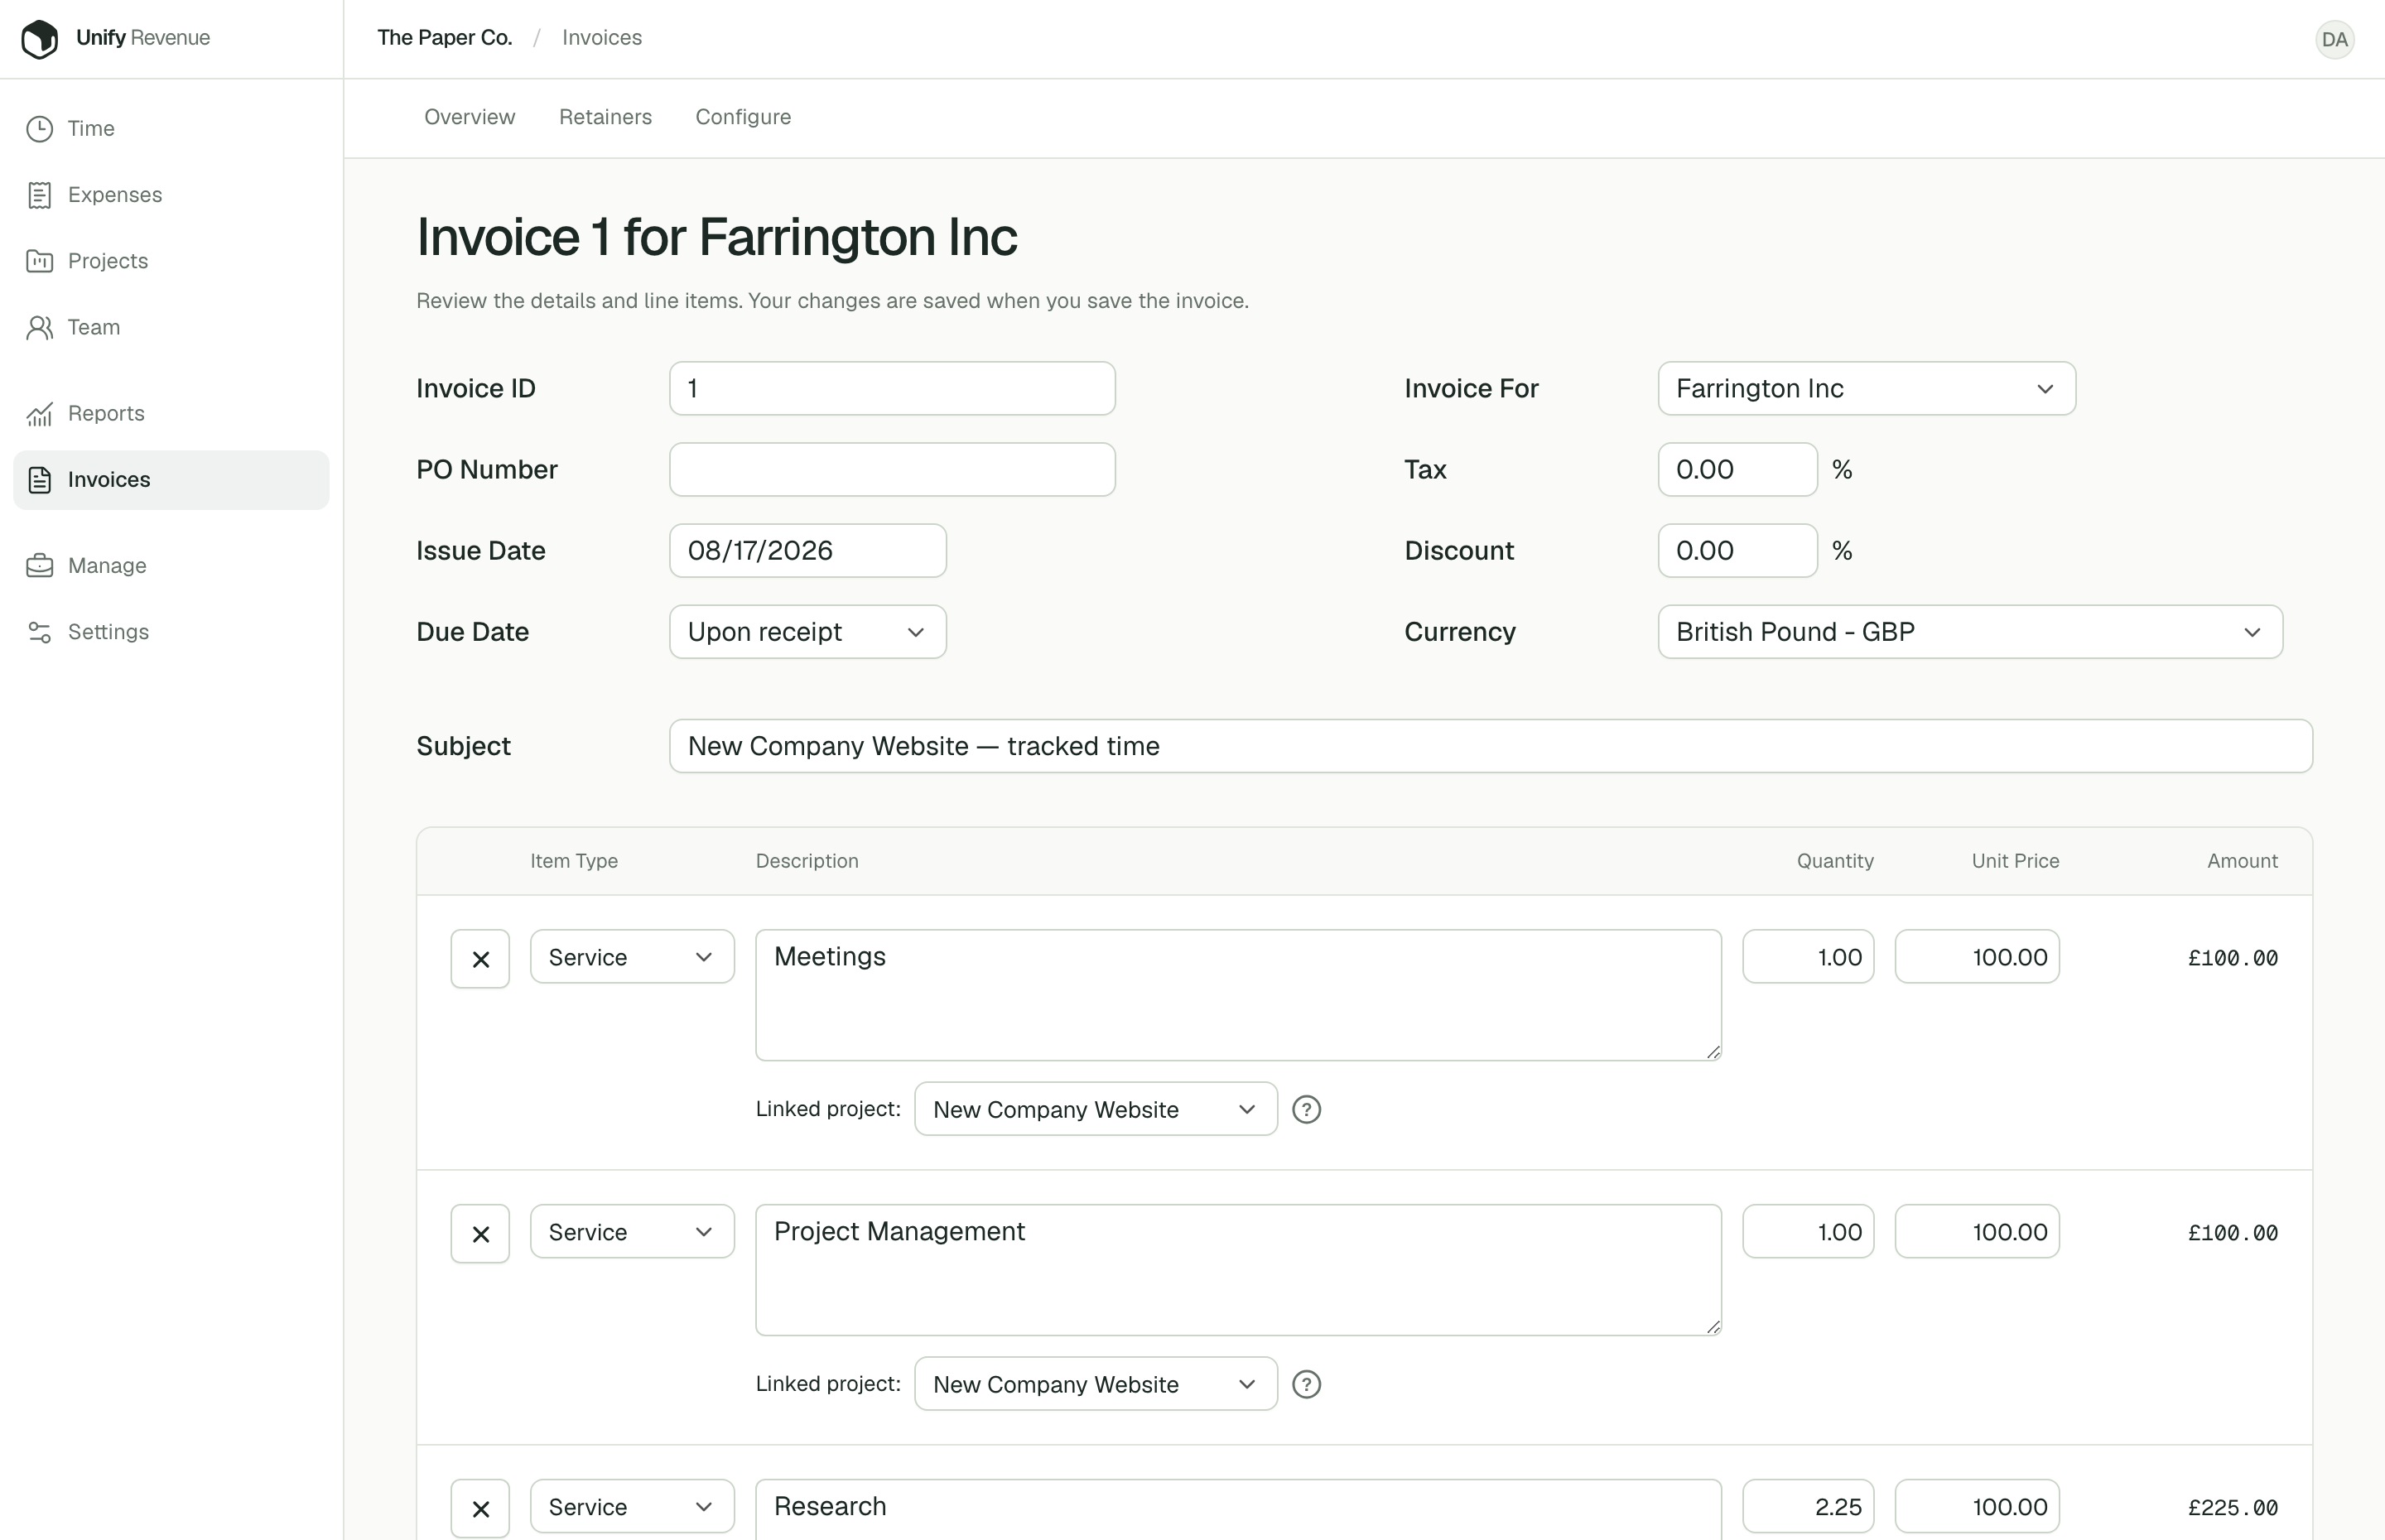Edit the Discount percentage field
Viewport: 2385px width, 1540px height.
tap(1737, 551)
